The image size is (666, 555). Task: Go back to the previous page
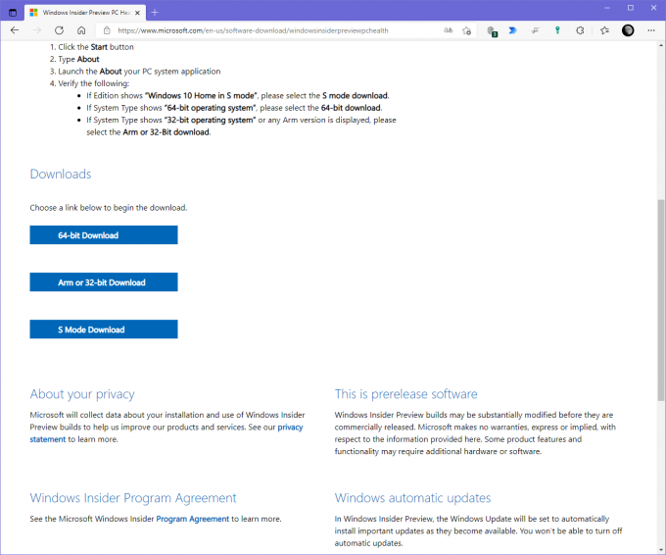pyautogui.click(x=15, y=30)
